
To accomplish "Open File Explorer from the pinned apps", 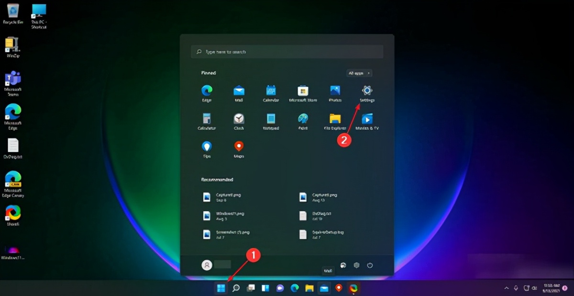I will tap(335, 121).
